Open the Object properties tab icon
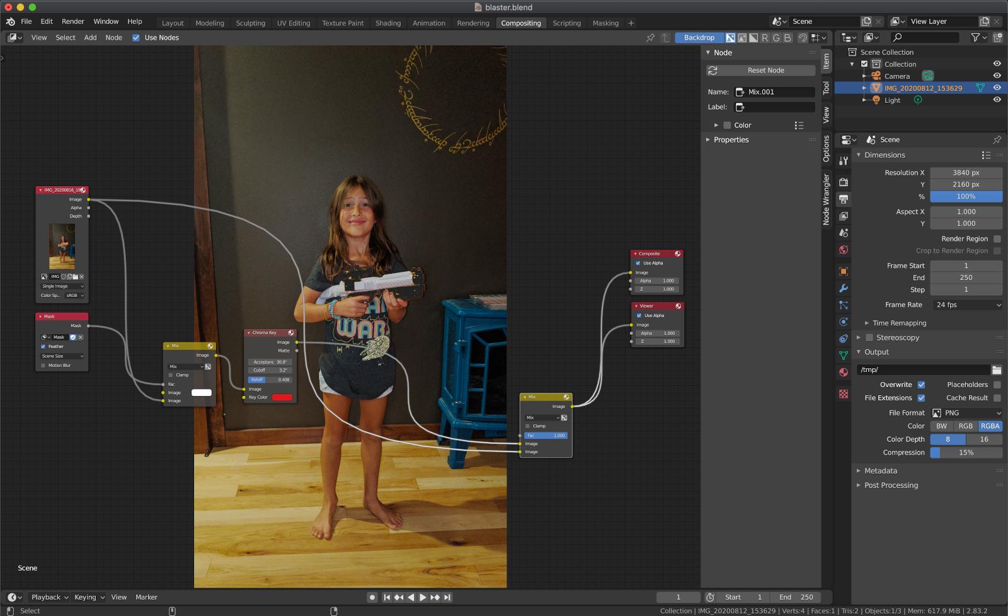 844,272
